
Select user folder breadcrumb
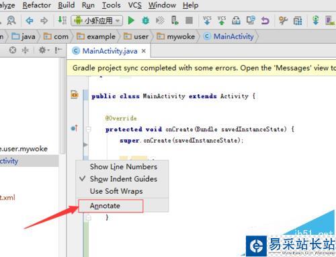(x=136, y=36)
